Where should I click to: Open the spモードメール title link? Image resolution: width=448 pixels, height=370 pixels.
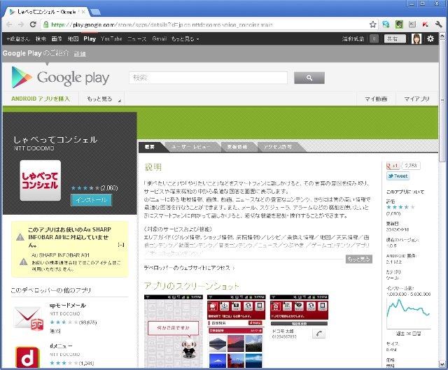pyautogui.click(x=68, y=306)
